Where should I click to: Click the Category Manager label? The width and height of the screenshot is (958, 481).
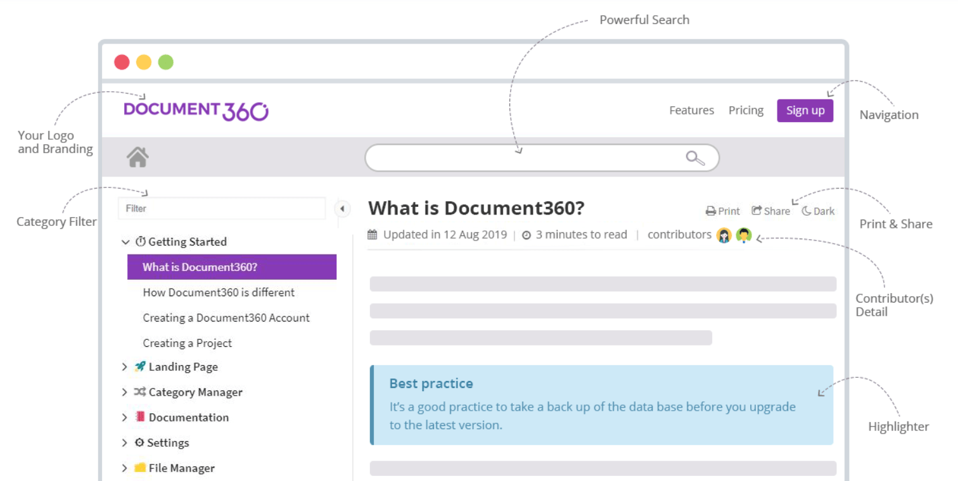click(x=196, y=392)
